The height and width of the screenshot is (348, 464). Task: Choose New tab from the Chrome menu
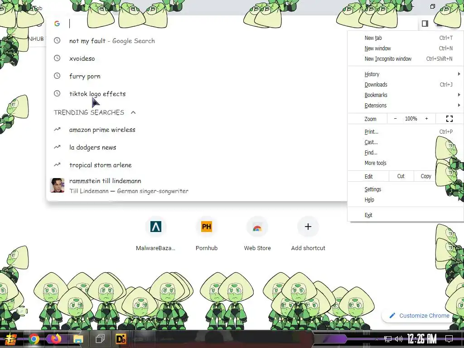pyautogui.click(x=406, y=38)
